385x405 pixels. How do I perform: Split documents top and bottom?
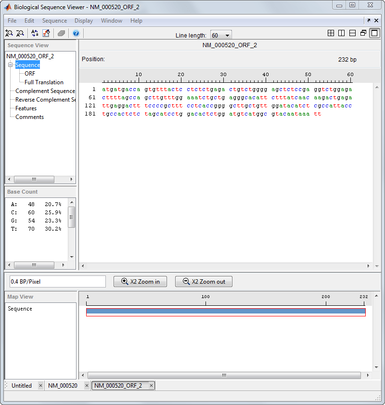(352, 33)
